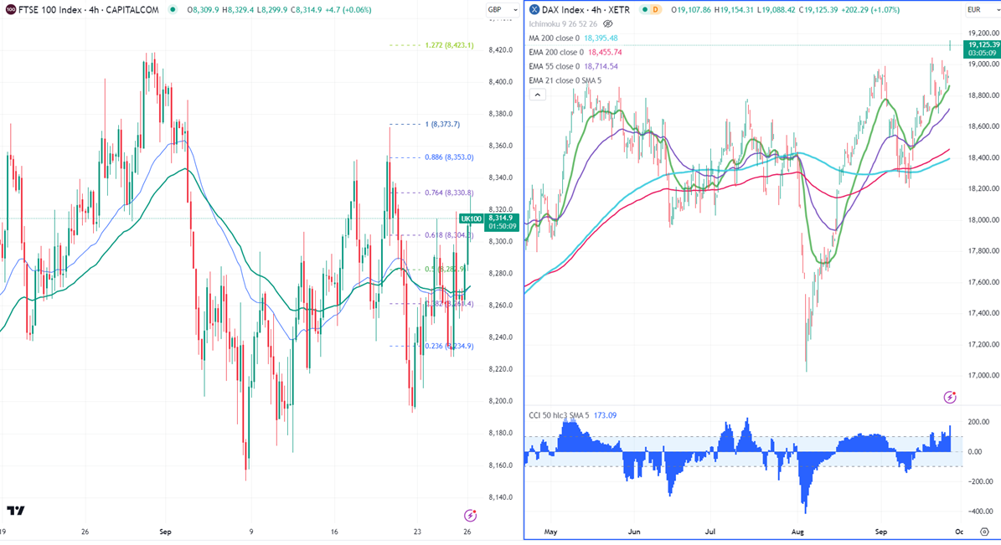Image resolution: width=1001 pixels, height=545 pixels.
Task: Click the May label on DAX time axis
Action: tap(550, 532)
